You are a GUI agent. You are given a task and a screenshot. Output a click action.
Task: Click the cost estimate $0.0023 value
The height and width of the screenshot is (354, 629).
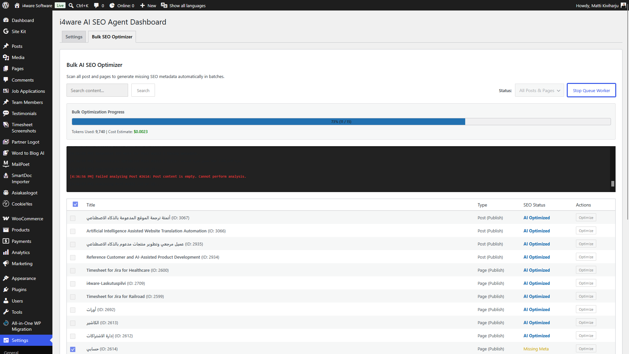[141, 131]
